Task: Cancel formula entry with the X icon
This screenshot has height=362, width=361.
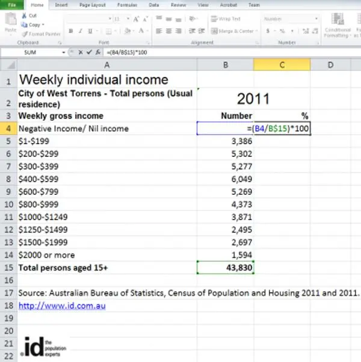Action: tap(81, 52)
